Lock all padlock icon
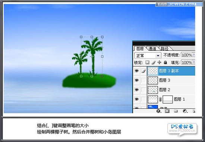This screenshot has height=142, width=205. [165, 62]
